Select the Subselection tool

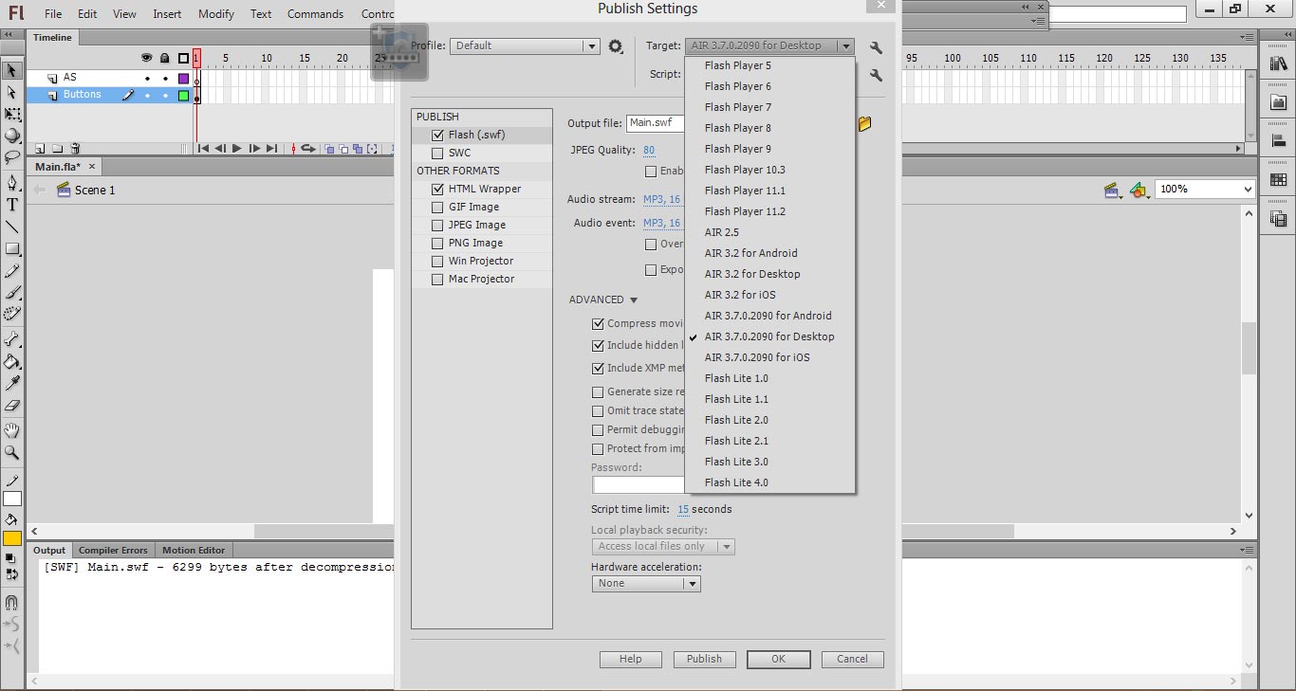point(12,92)
